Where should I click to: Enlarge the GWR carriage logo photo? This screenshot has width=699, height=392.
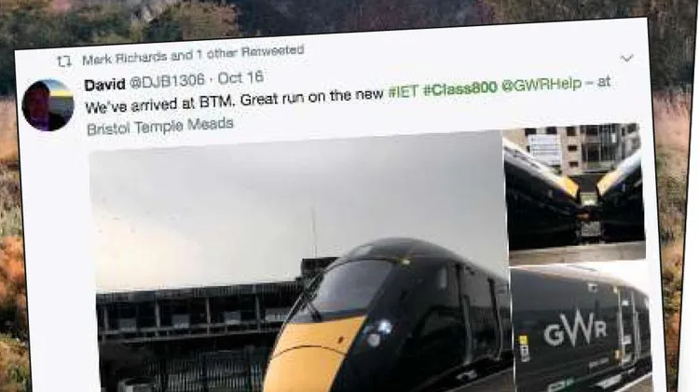tap(582, 329)
